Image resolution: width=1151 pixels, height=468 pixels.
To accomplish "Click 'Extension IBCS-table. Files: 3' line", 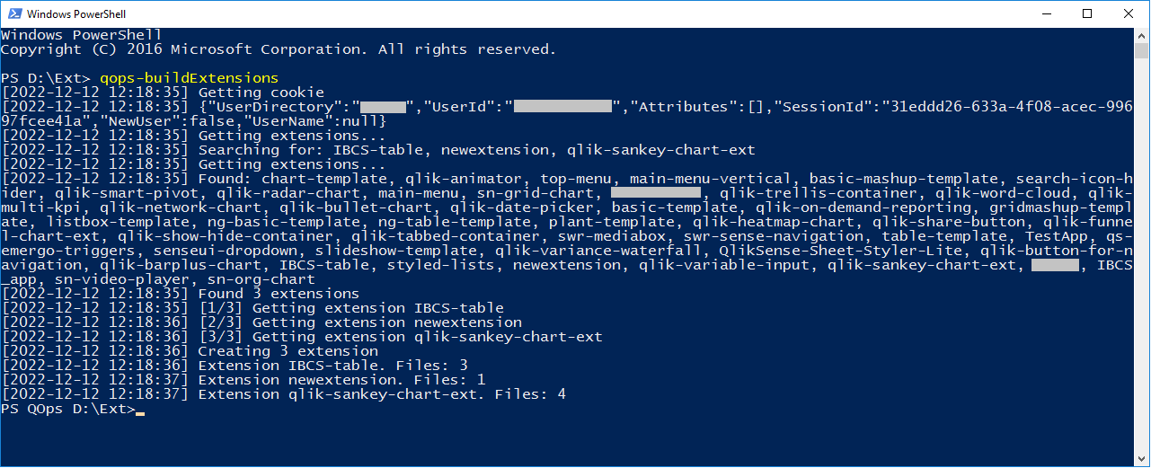I will point(235,366).
